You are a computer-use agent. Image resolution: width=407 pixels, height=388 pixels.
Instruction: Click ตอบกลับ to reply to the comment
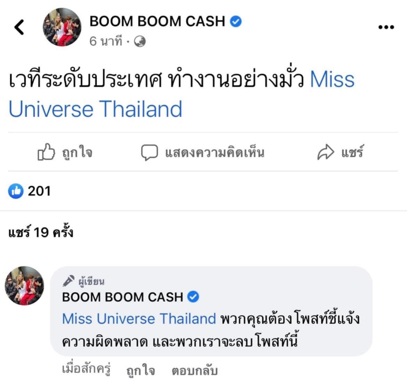click(195, 371)
